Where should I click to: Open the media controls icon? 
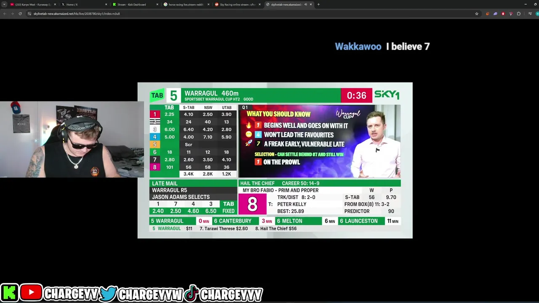click(x=530, y=13)
